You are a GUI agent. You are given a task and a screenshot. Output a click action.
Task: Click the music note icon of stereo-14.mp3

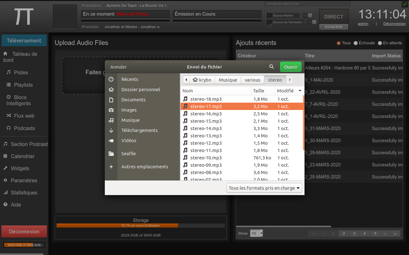[x=185, y=128]
